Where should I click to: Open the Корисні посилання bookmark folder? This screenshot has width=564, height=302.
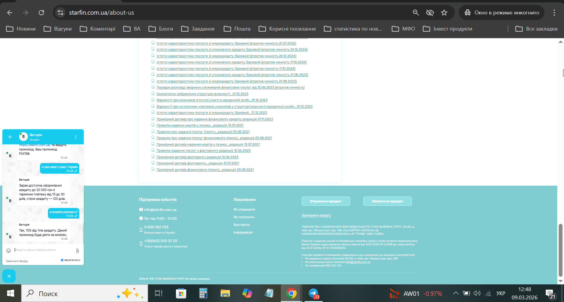tap(287, 29)
